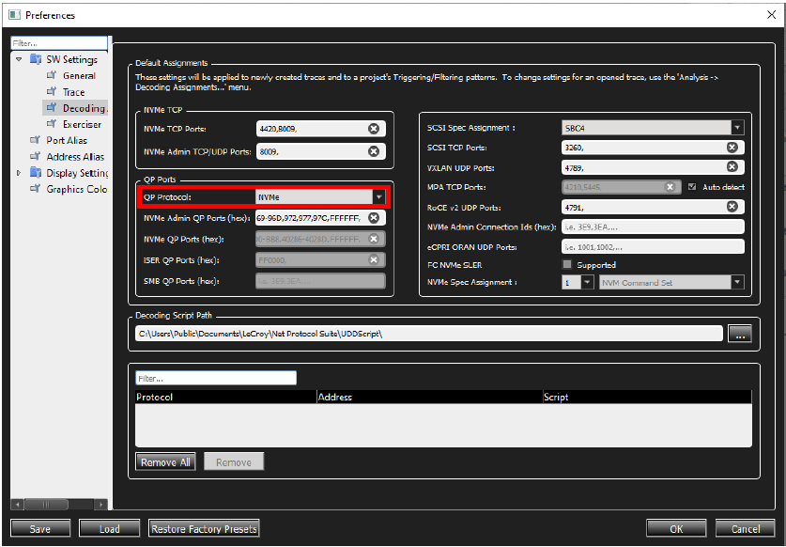786x547 pixels.
Task: Open the QP Protocol dropdown
Action: coord(379,197)
